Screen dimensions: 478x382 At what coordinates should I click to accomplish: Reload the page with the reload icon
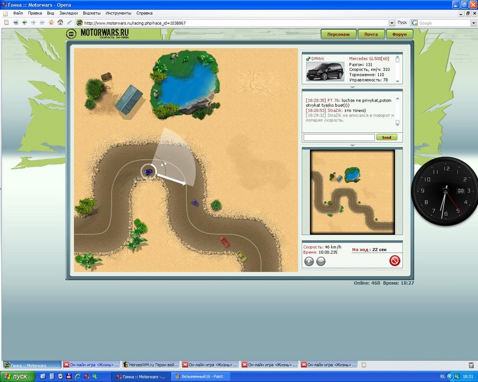51,23
